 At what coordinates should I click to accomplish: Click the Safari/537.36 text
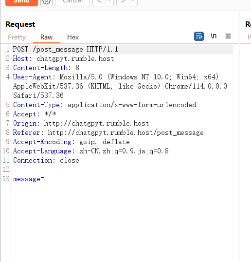click(38, 95)
